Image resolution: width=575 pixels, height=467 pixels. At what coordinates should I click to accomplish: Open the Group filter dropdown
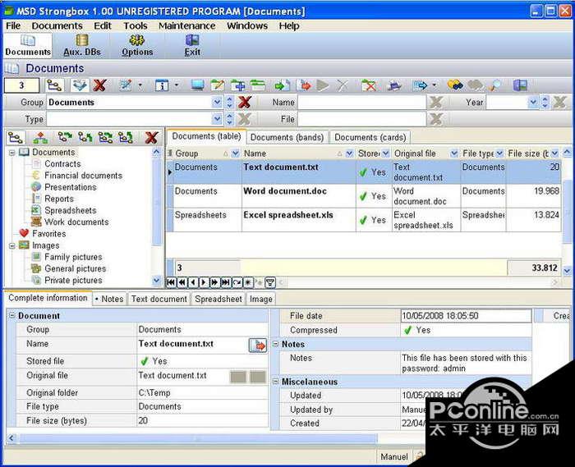click(x=217, y=103)
